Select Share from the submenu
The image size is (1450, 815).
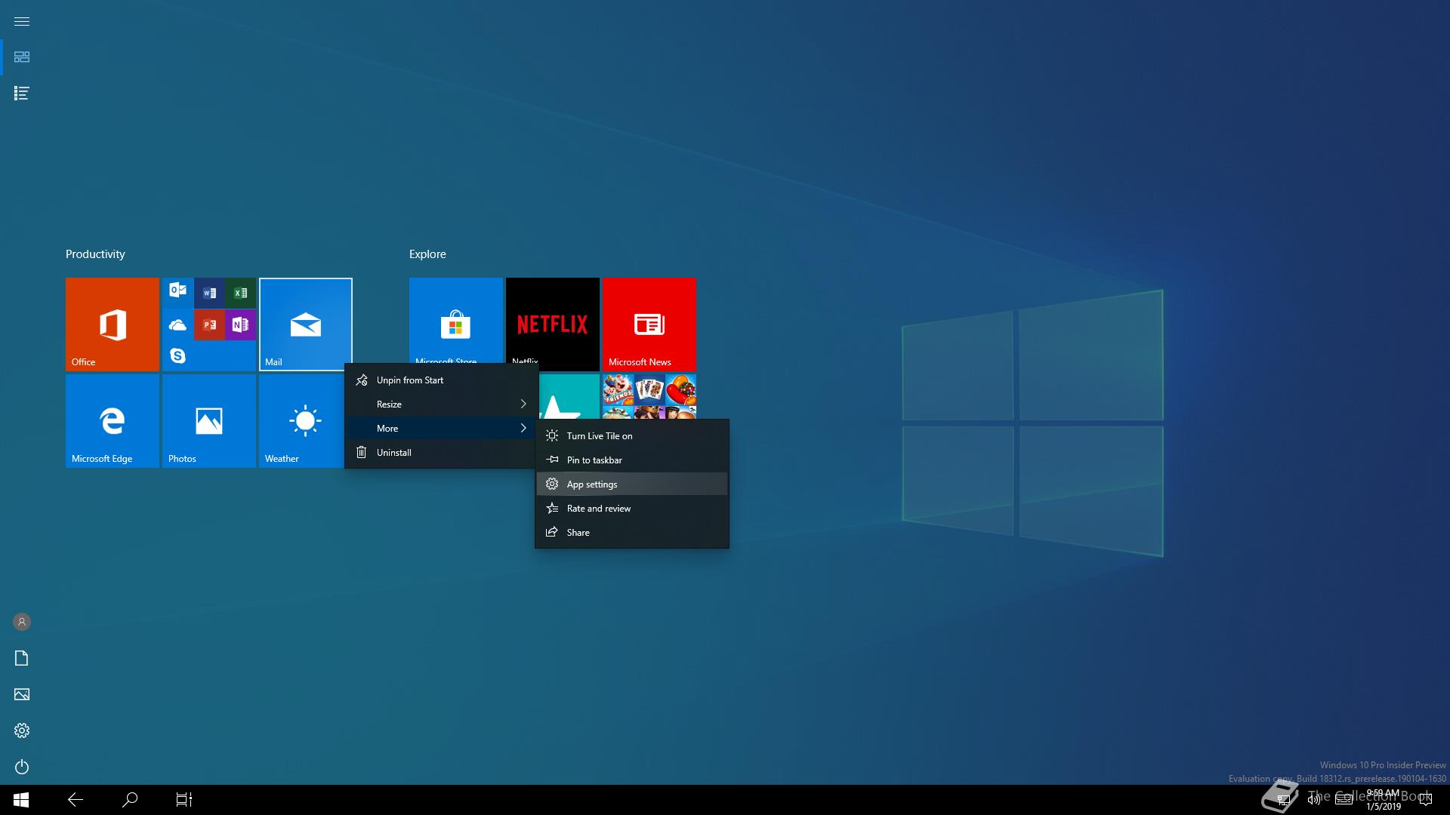pyautogui.click(x=632, y=533)
